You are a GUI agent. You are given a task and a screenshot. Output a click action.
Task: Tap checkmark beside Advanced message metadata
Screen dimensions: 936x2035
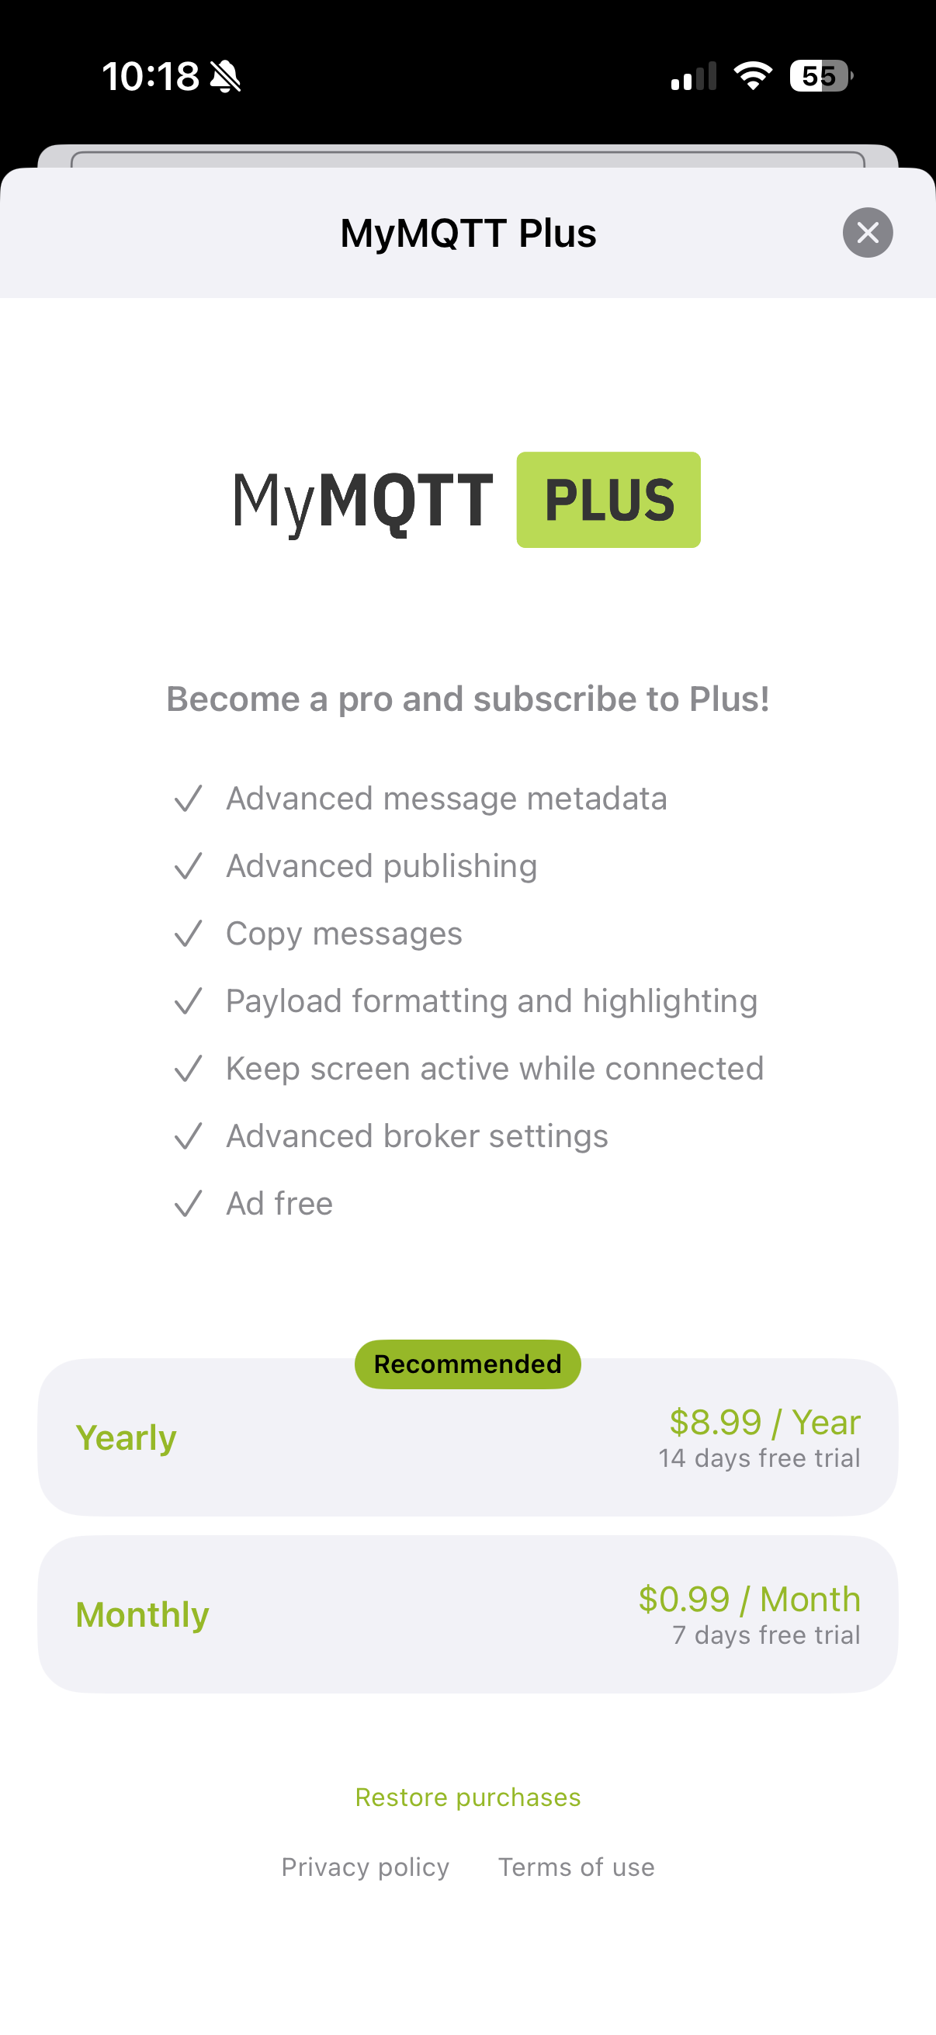coord(188,799)
